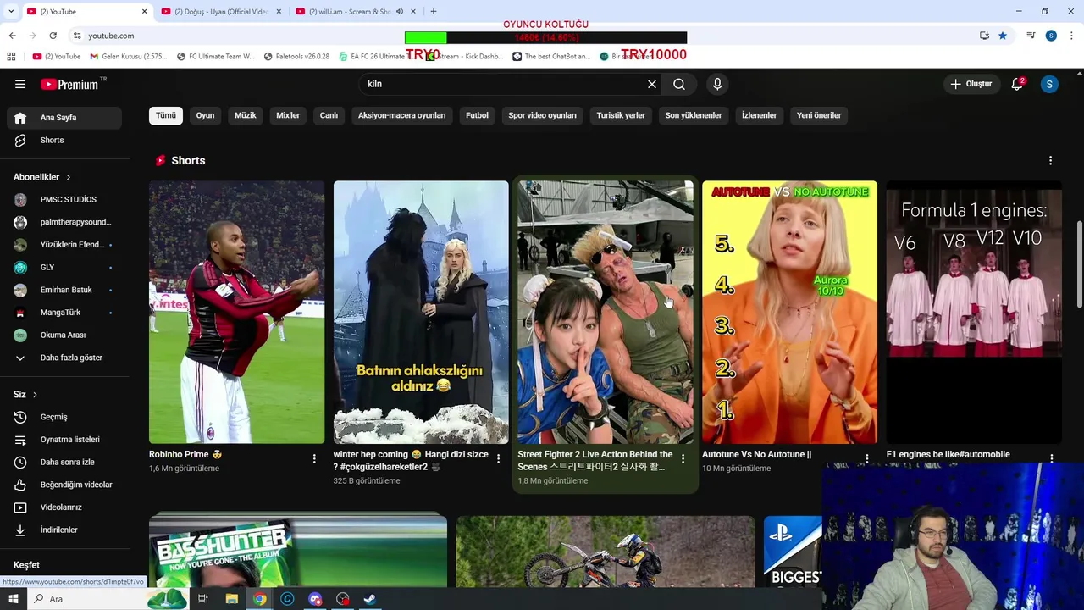Open Oynatma listeleri playlists
The width and height of the screenshot is (1084, 610).
[x=64, y=440]
